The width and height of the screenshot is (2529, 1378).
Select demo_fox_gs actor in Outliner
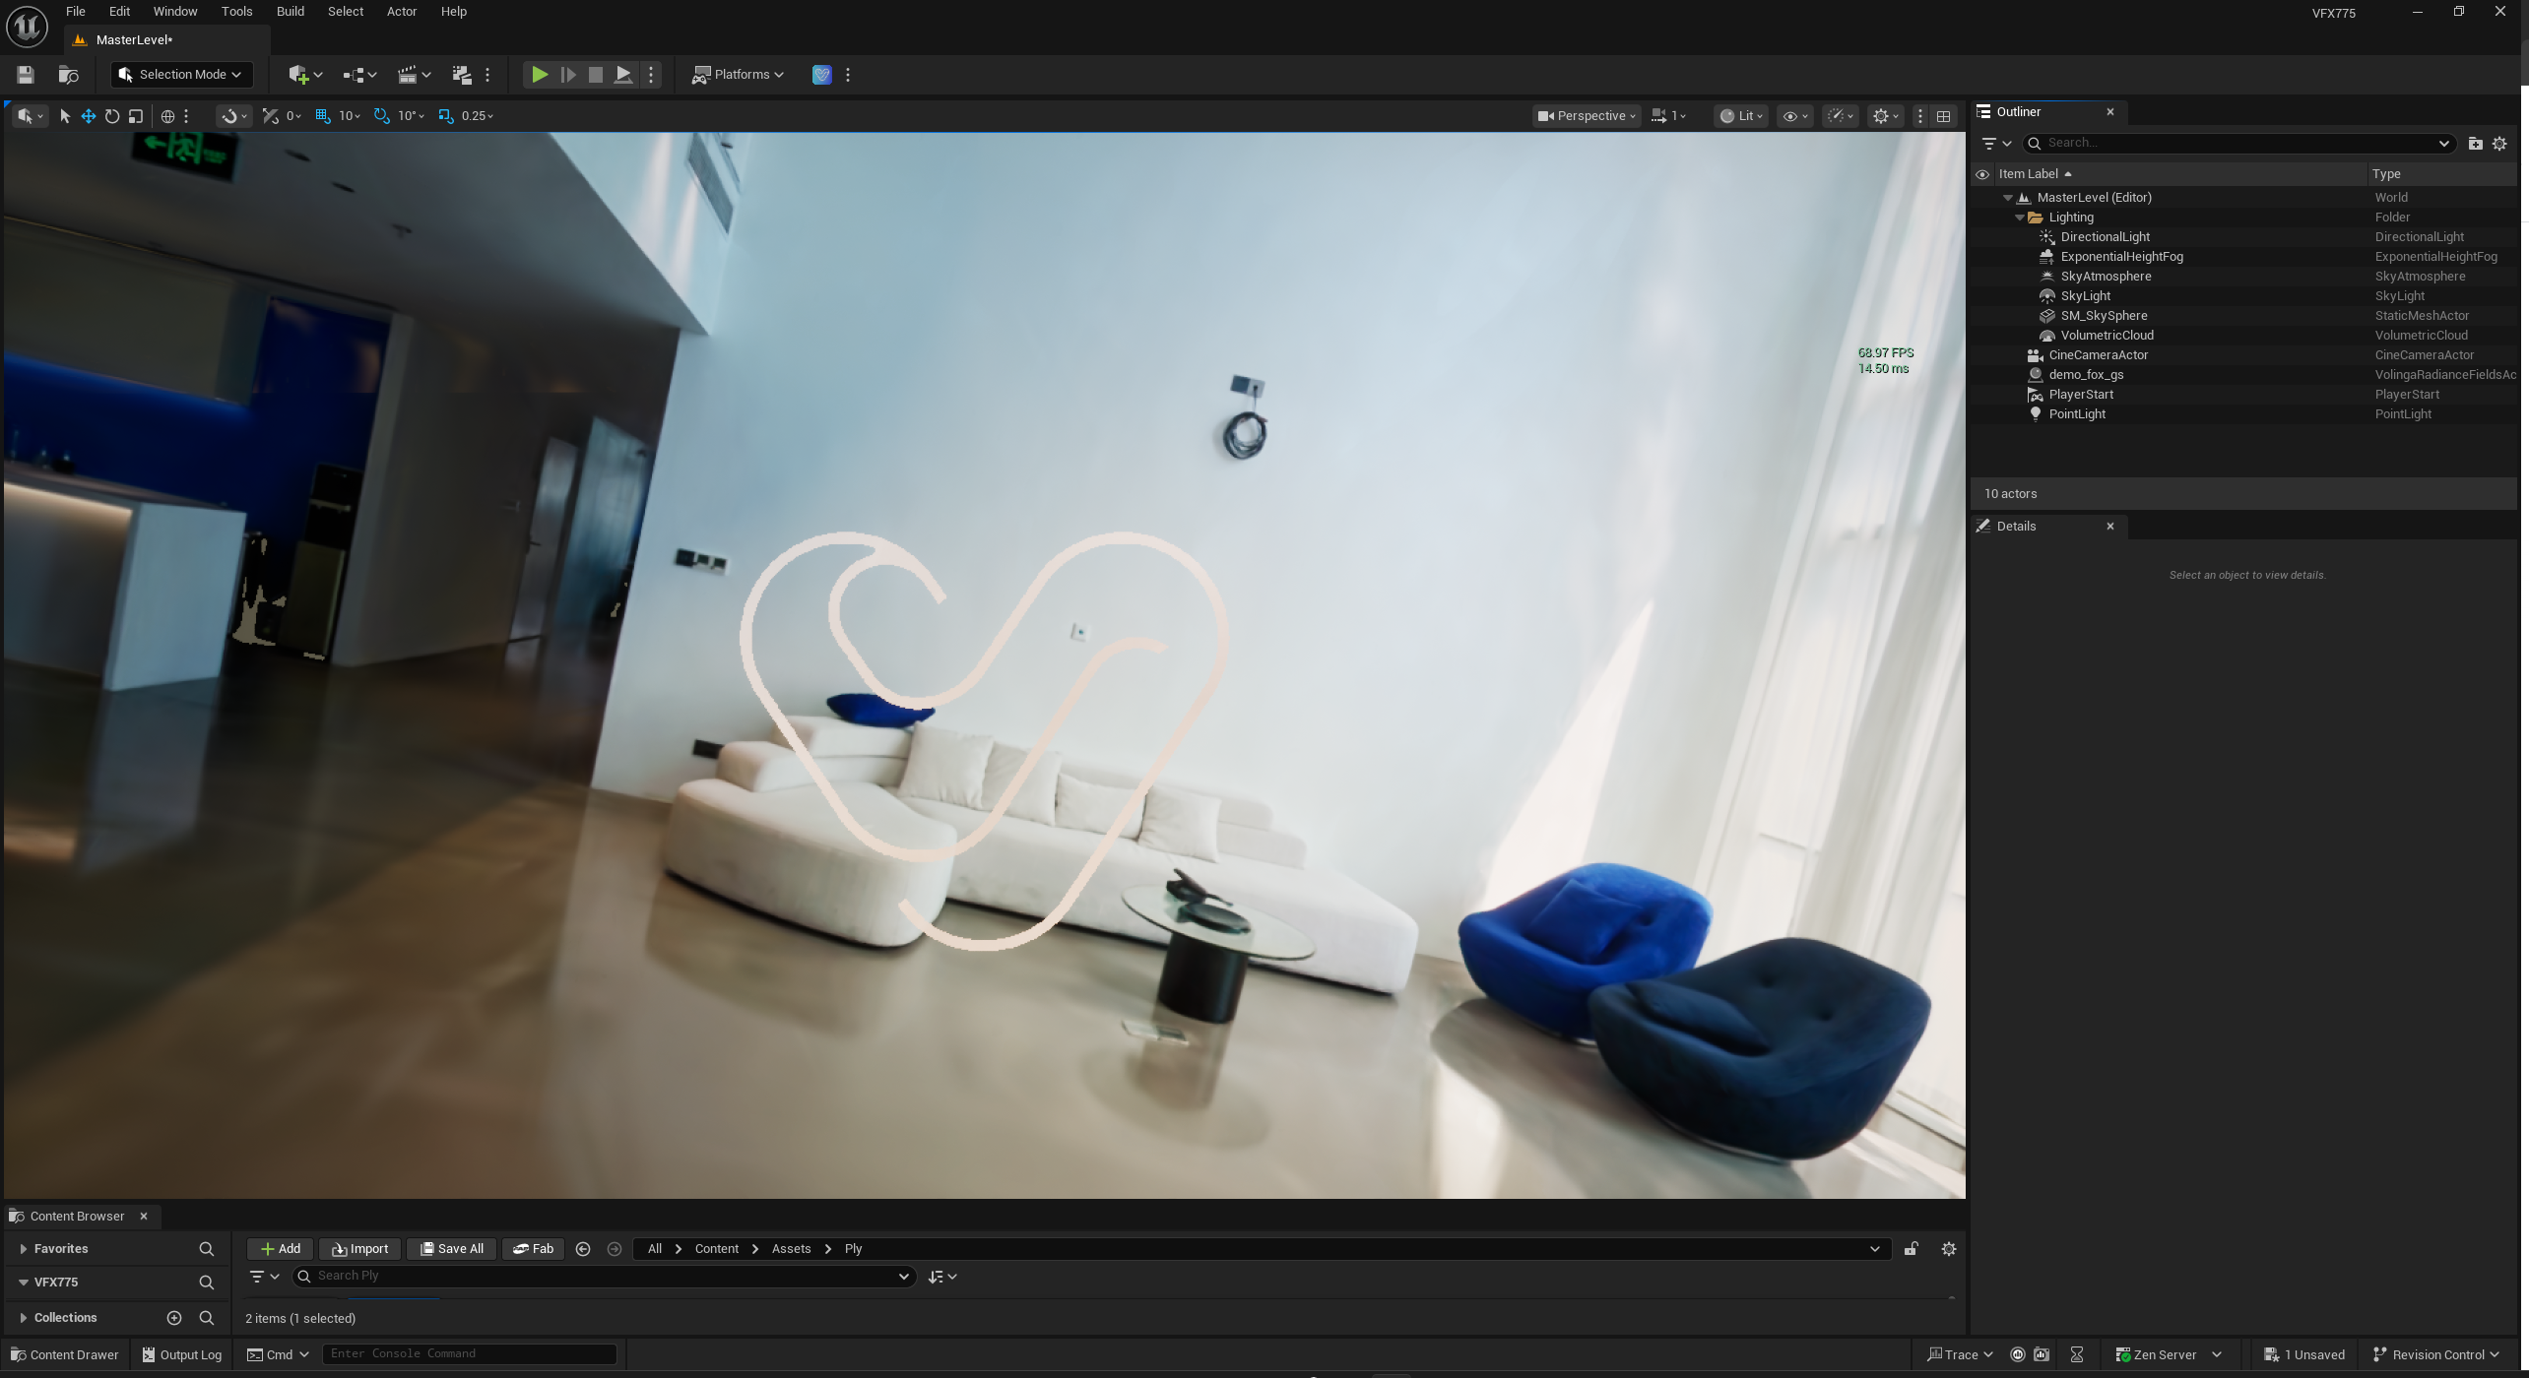point(2086,375)
